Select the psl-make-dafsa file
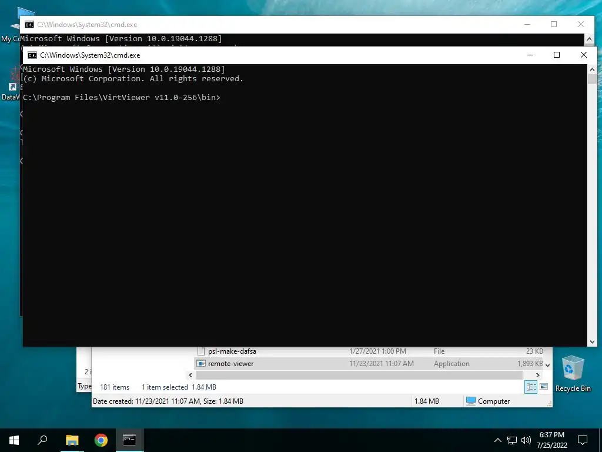This screenshot has width=602, height=452. [232, 351]
